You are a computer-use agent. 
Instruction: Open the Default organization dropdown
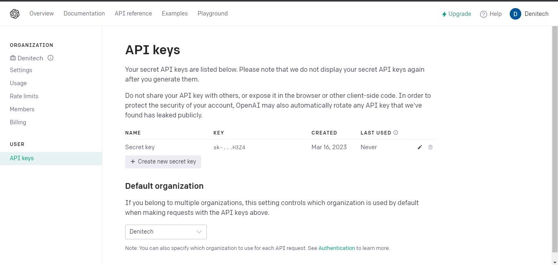point(166,232)
